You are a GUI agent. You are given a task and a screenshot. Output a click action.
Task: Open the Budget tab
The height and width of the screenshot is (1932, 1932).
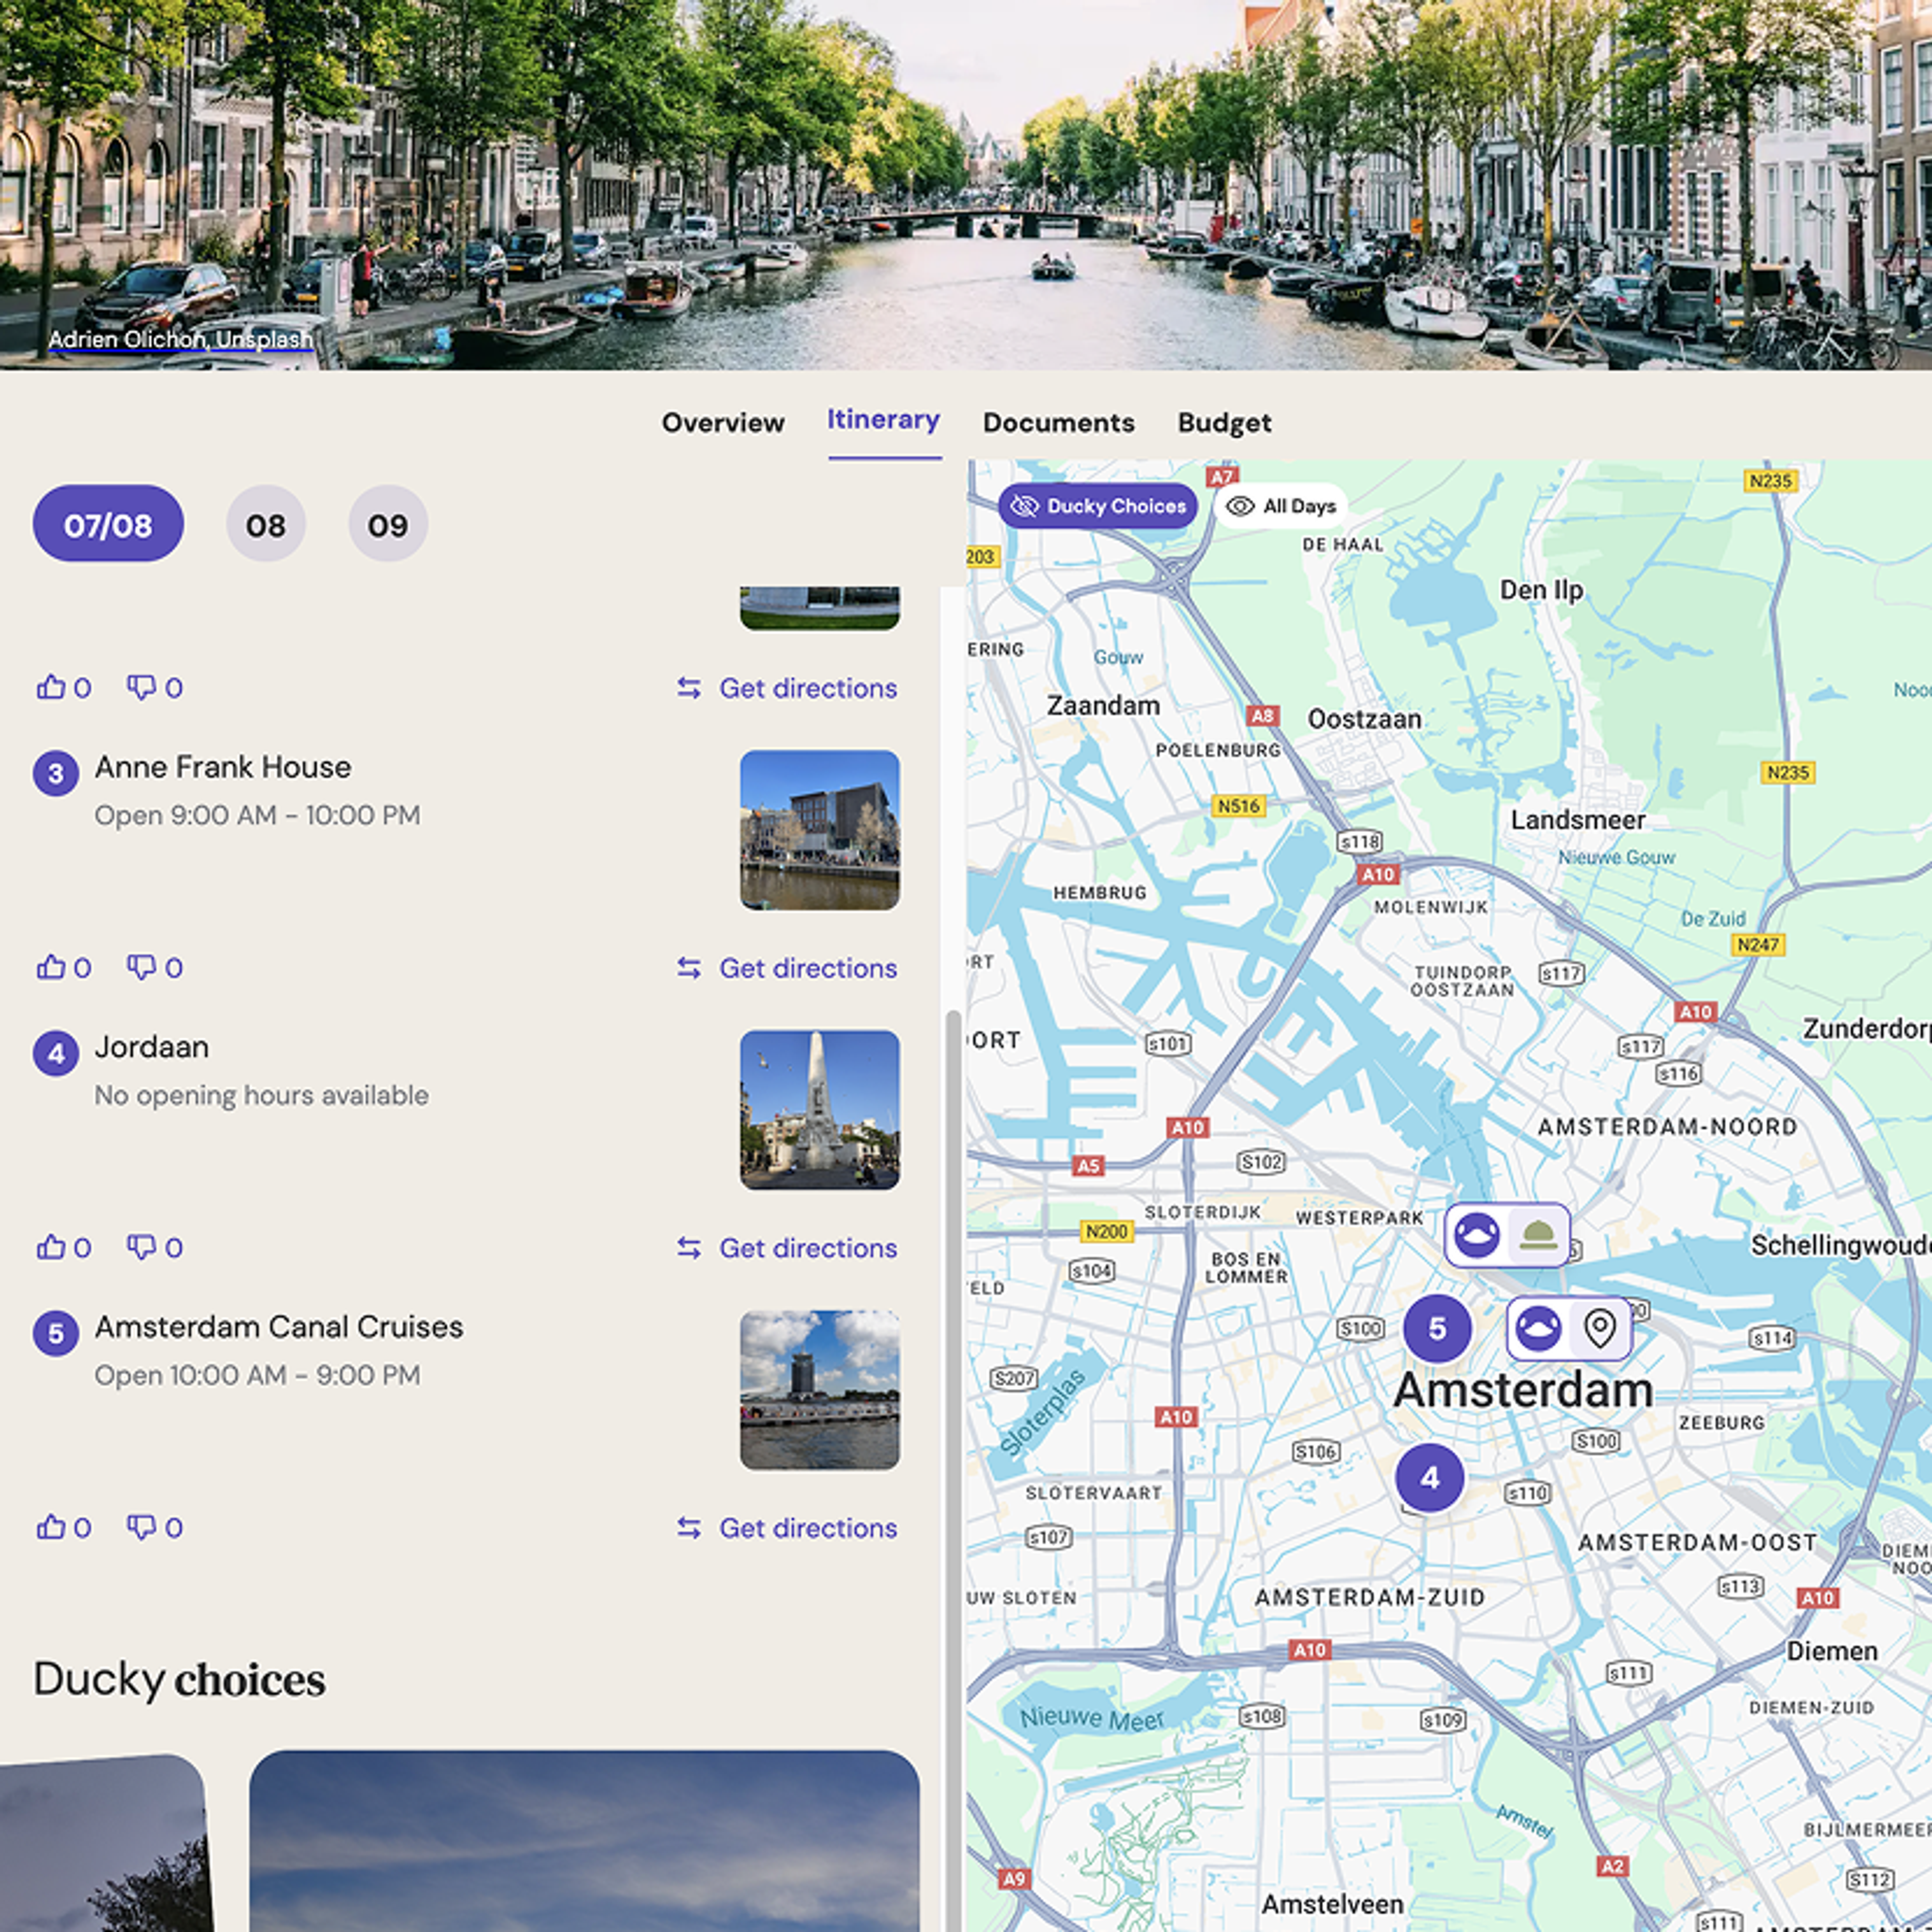pyautogui.click(x=1224, y=422)
